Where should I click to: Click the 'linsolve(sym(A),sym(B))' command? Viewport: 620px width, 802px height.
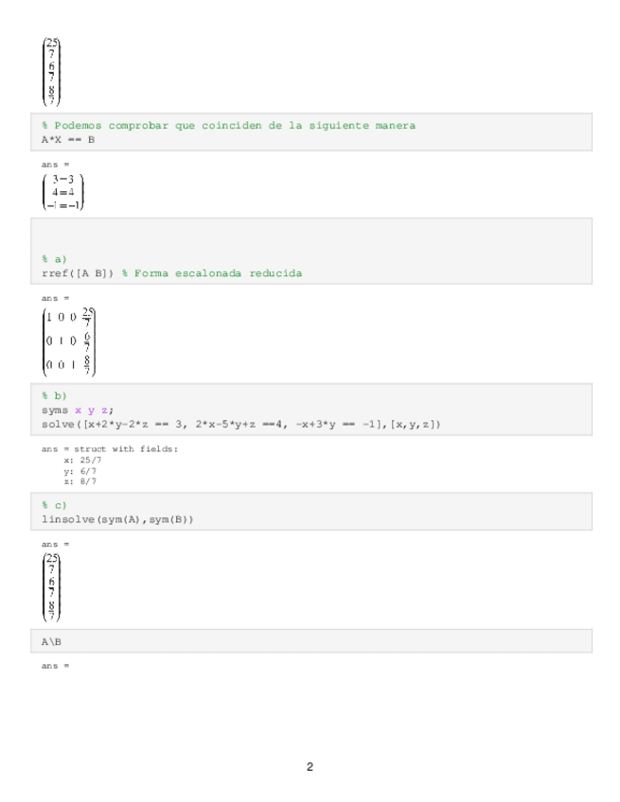(x=117, y=519)
